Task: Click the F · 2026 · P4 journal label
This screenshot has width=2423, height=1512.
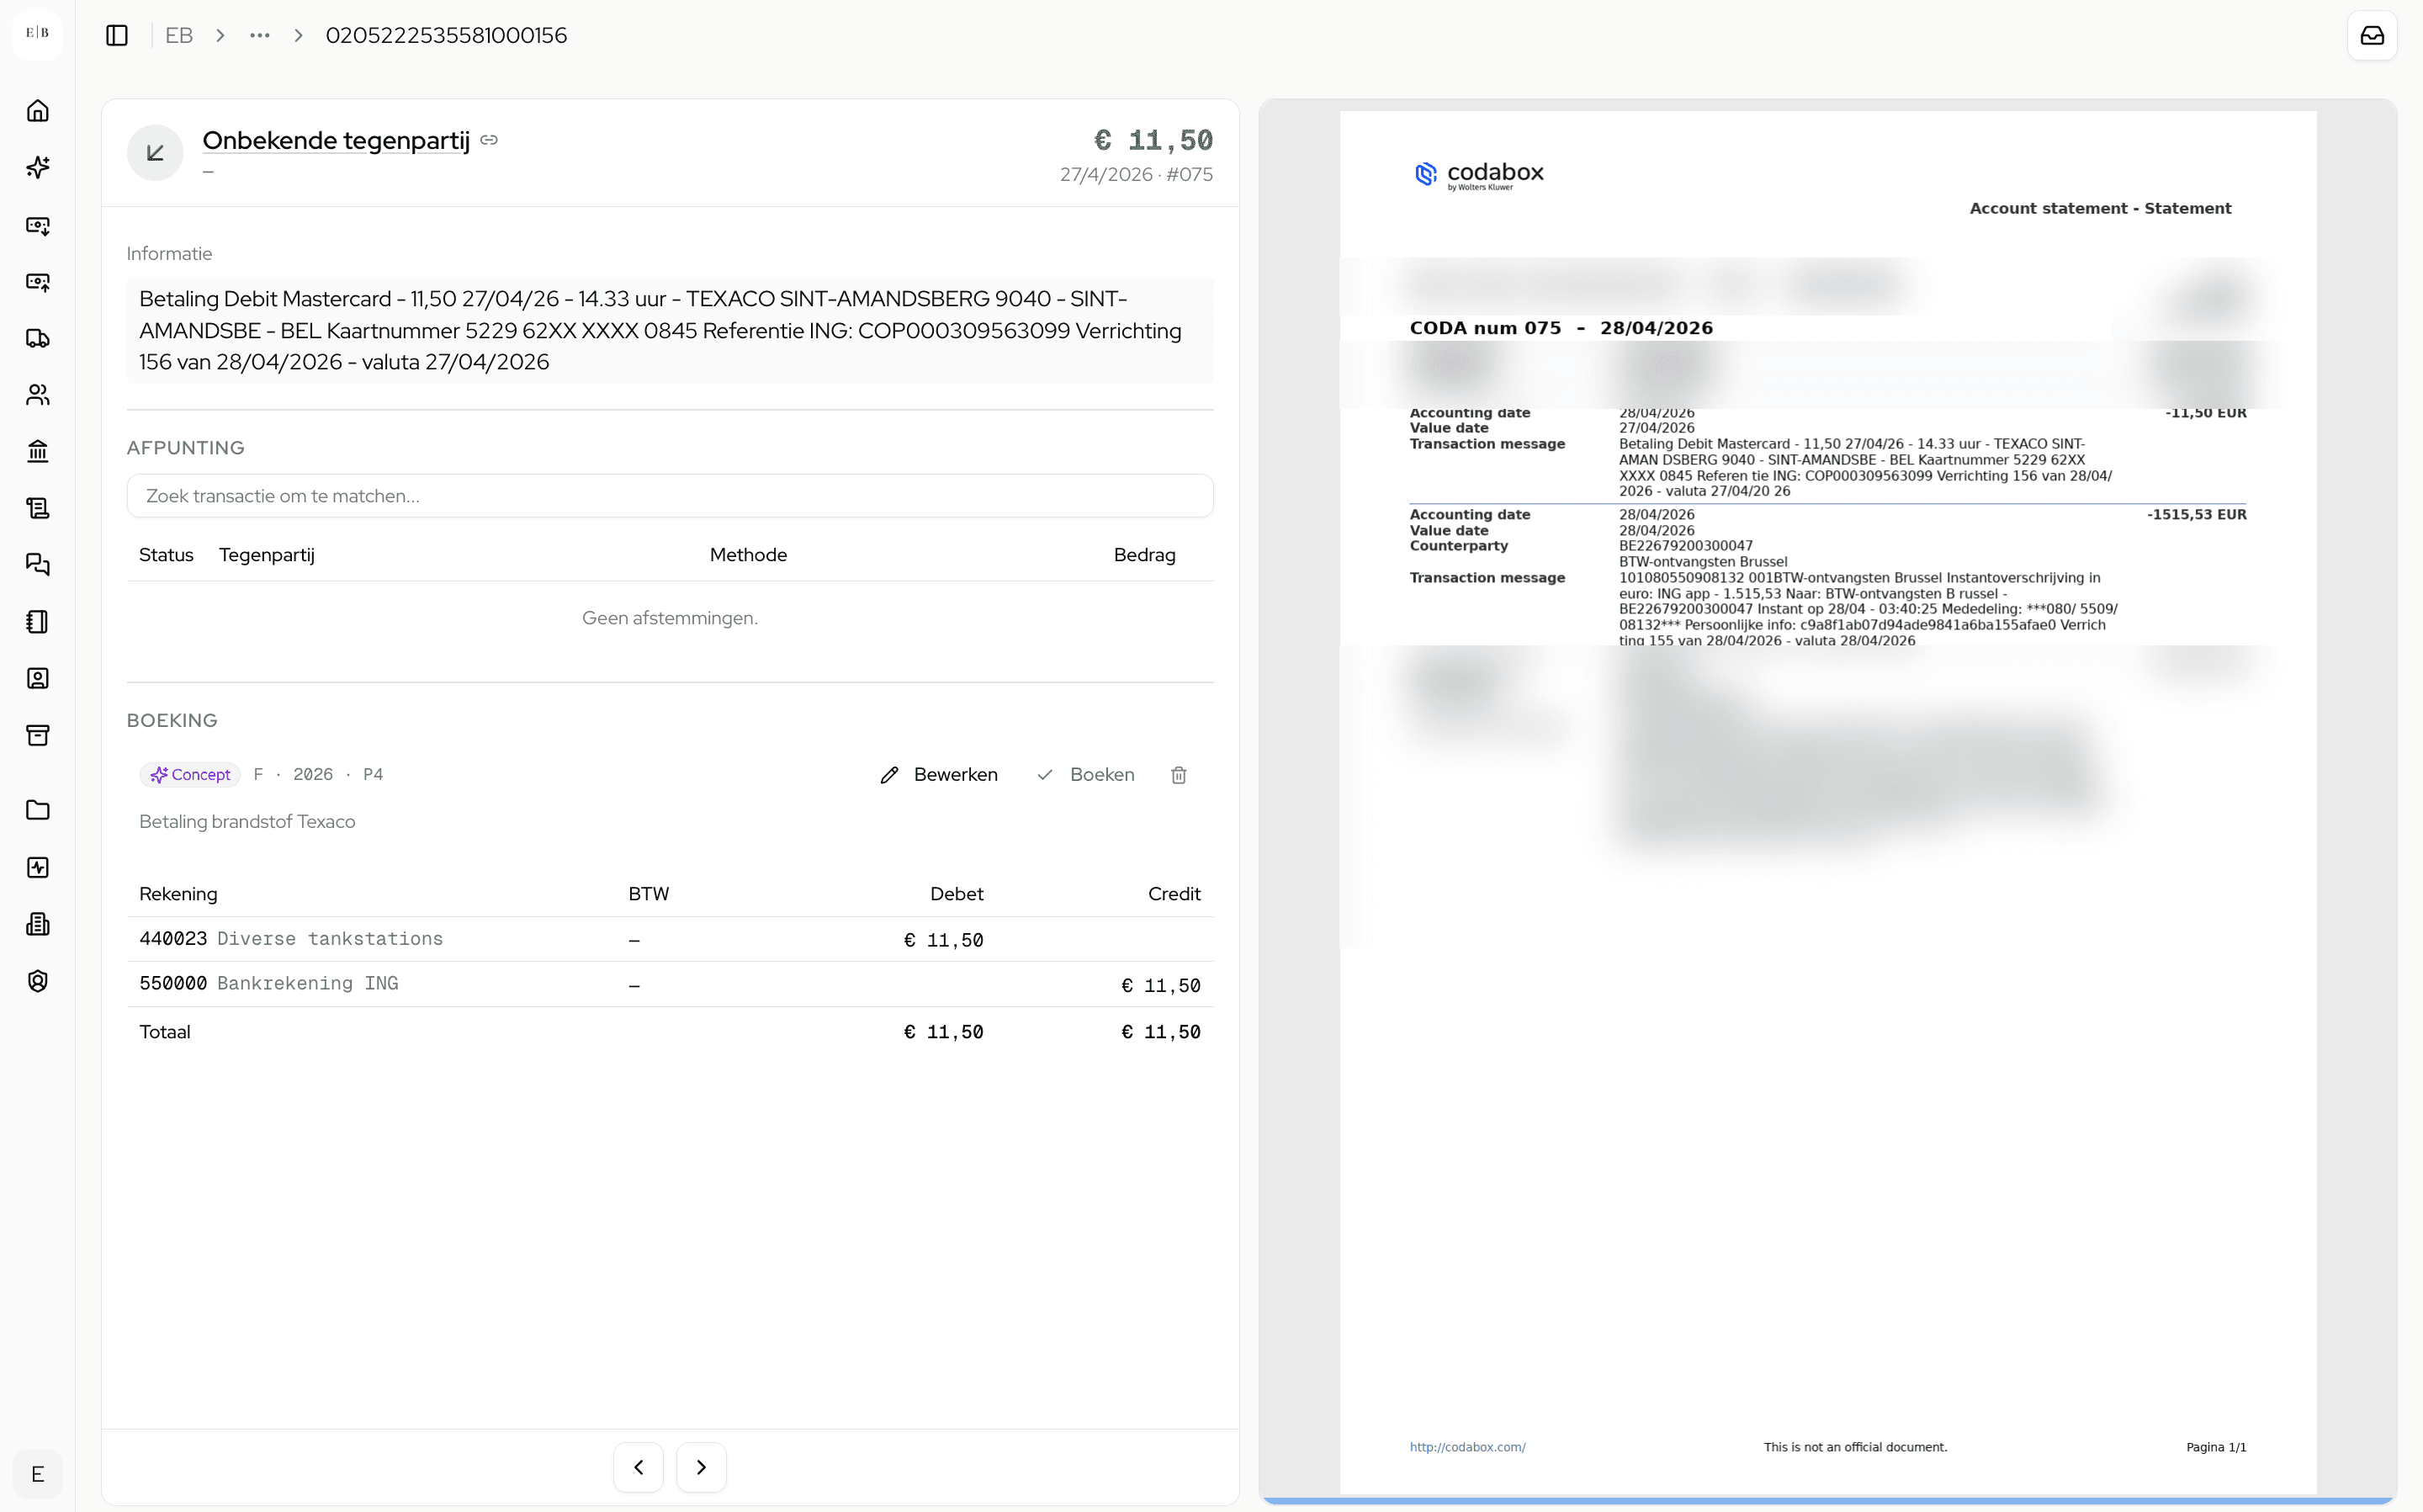Action: [x=318, y=775]
